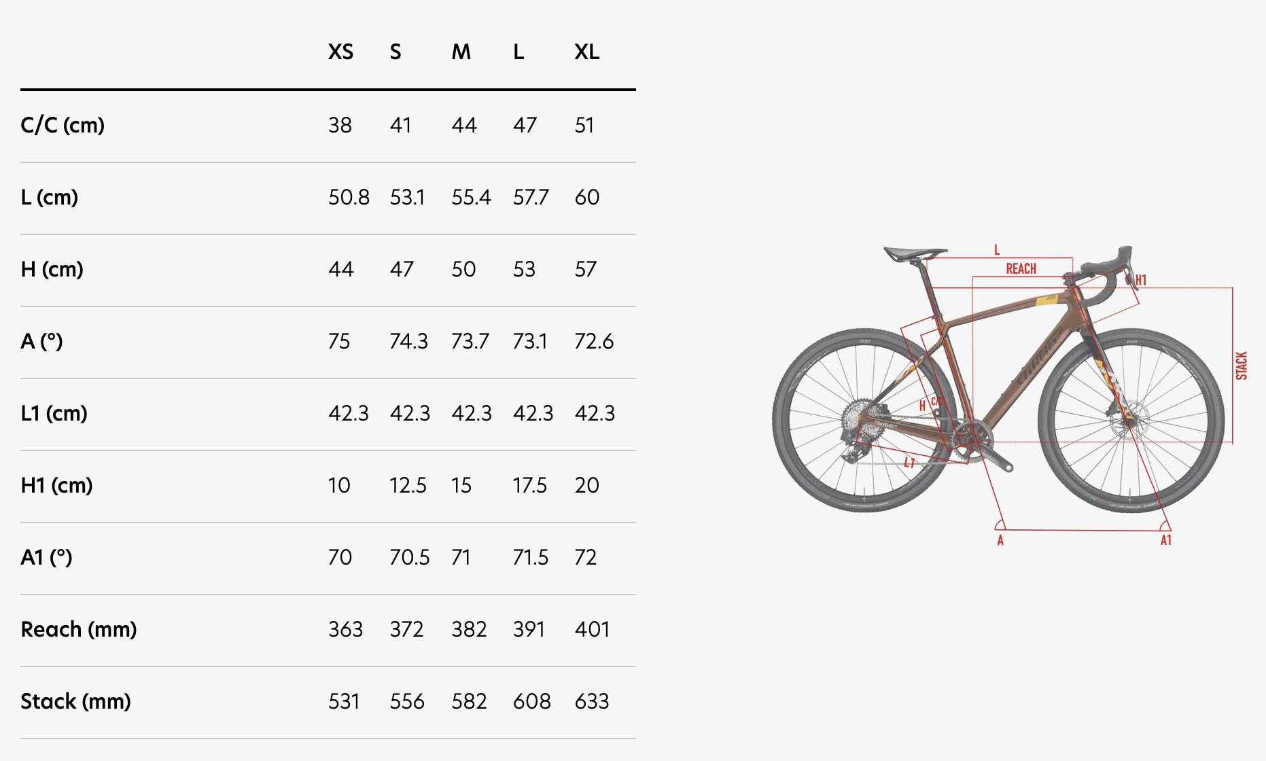1266x761 pixels.
Task: Click the A1 value 70.5
Action: pyautogui.click(x=409, y=558)
